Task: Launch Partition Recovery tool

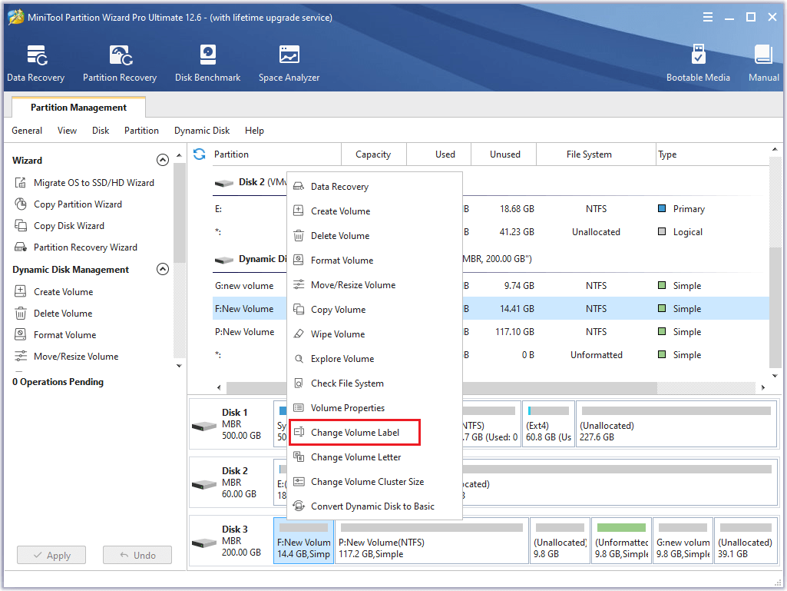Action: pyautogui.click(x=120, y=63)
